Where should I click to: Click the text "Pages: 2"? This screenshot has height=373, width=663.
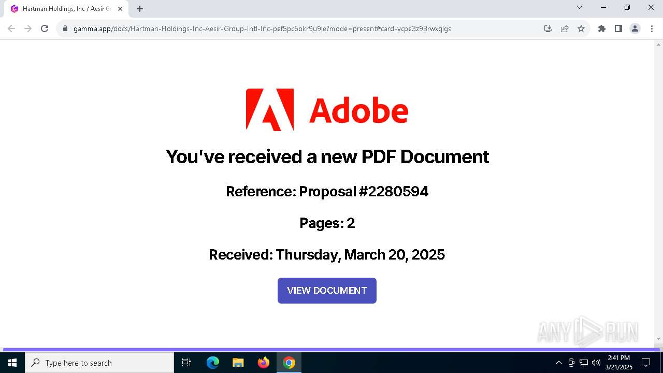click(327, 223)
